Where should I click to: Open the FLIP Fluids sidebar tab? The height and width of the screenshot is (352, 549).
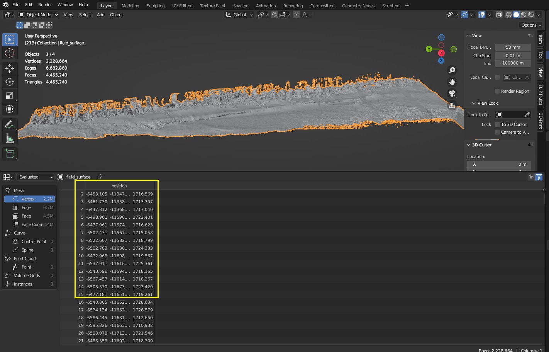(x=541, y=95)
